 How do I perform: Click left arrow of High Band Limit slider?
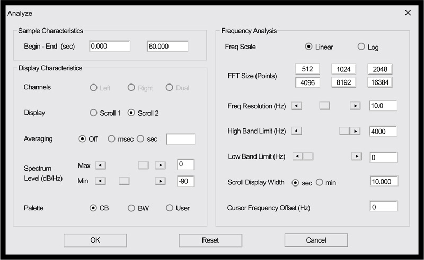coord(297,131)
